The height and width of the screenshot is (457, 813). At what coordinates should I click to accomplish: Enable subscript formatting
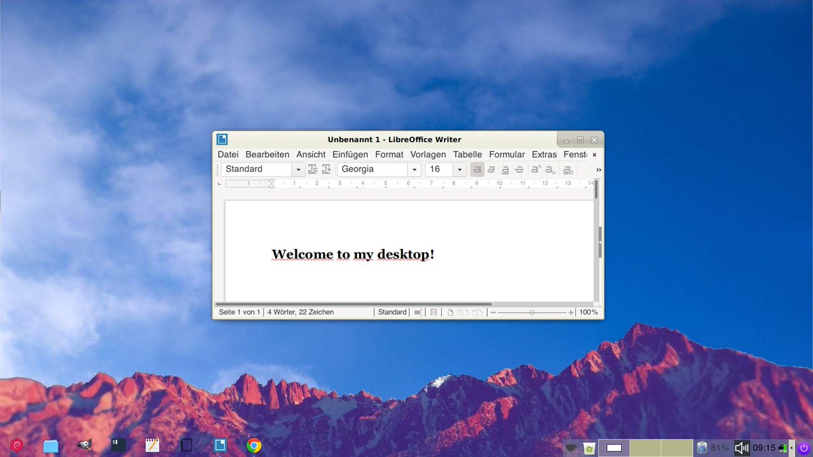(x=549, y=169)
